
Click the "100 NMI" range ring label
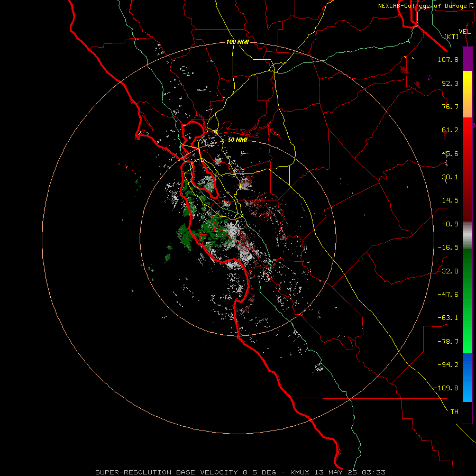tap(237, 42)
